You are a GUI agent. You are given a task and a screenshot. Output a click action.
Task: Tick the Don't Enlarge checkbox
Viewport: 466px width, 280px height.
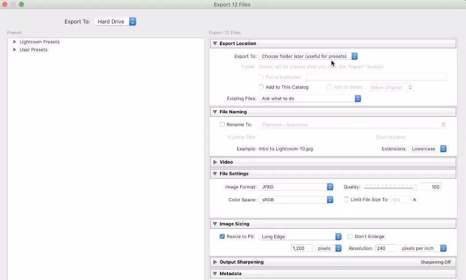tap(350, 237)
